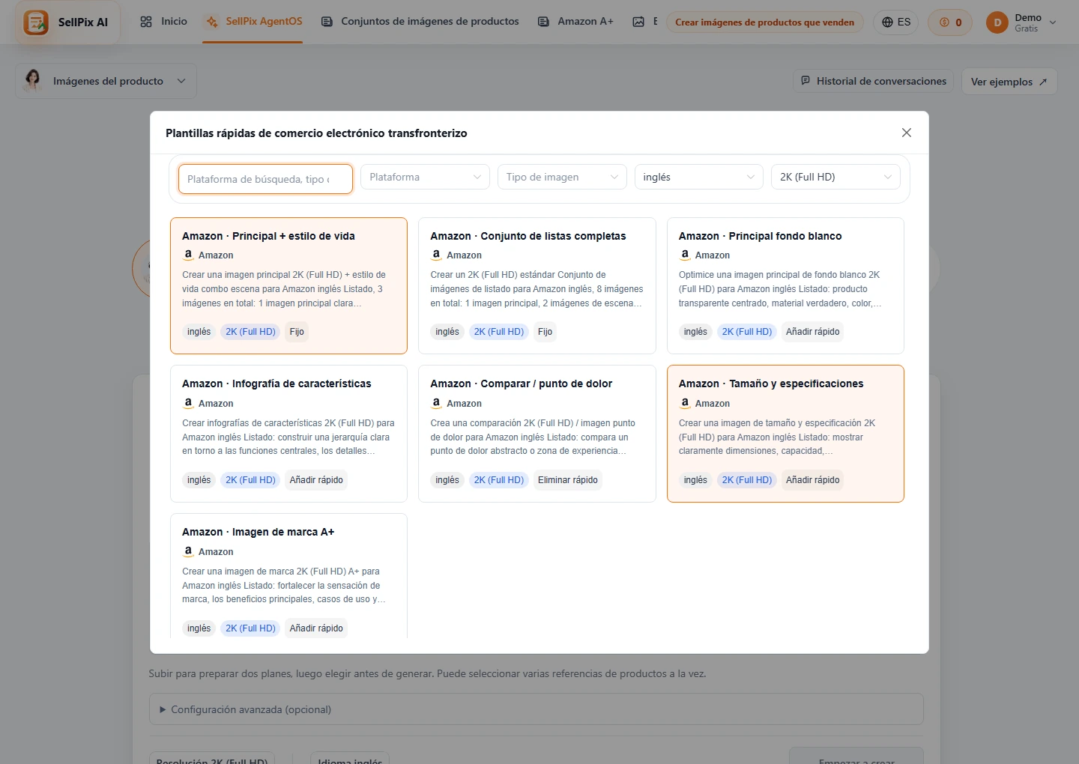Click the Amazon logo in Principal fondo blanco card
1079x764 pixels.
pyautogui.click(x=685, y=255)
